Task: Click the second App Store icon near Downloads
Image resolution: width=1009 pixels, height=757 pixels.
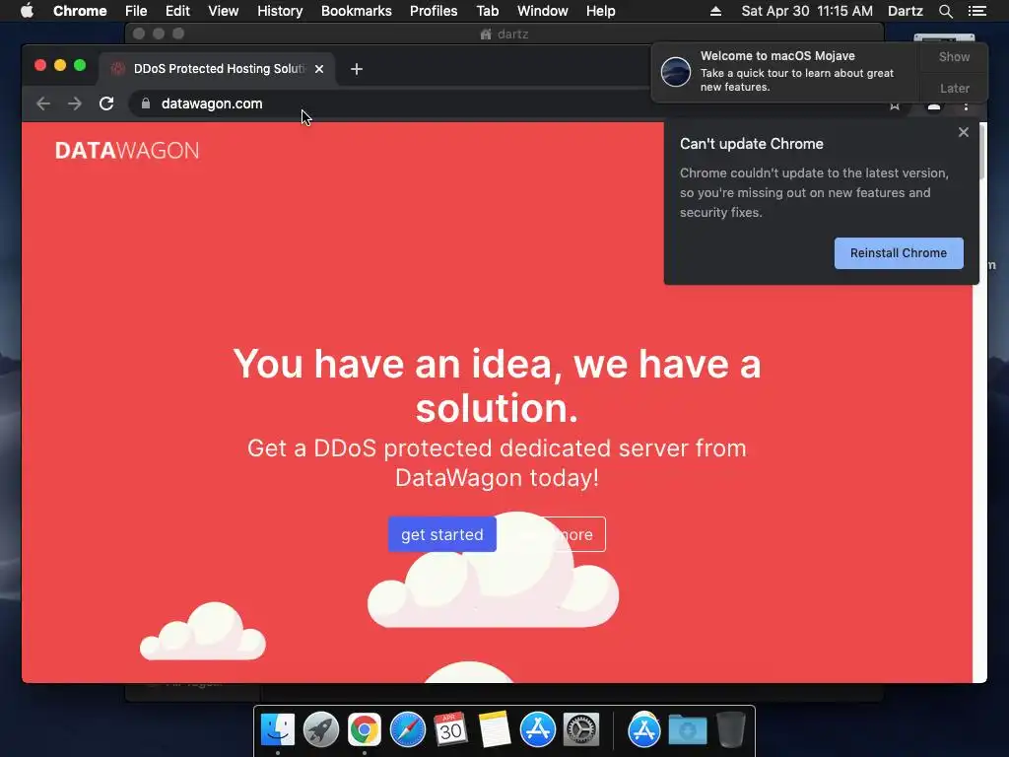Action: [x=644, y=730]
